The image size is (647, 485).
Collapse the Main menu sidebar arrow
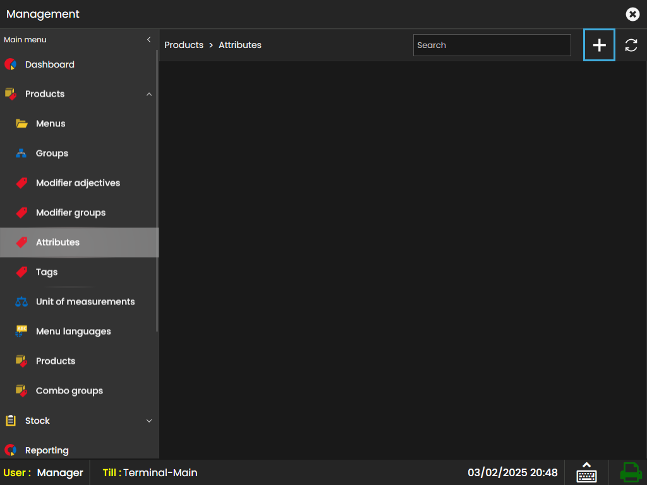point(149,40)
